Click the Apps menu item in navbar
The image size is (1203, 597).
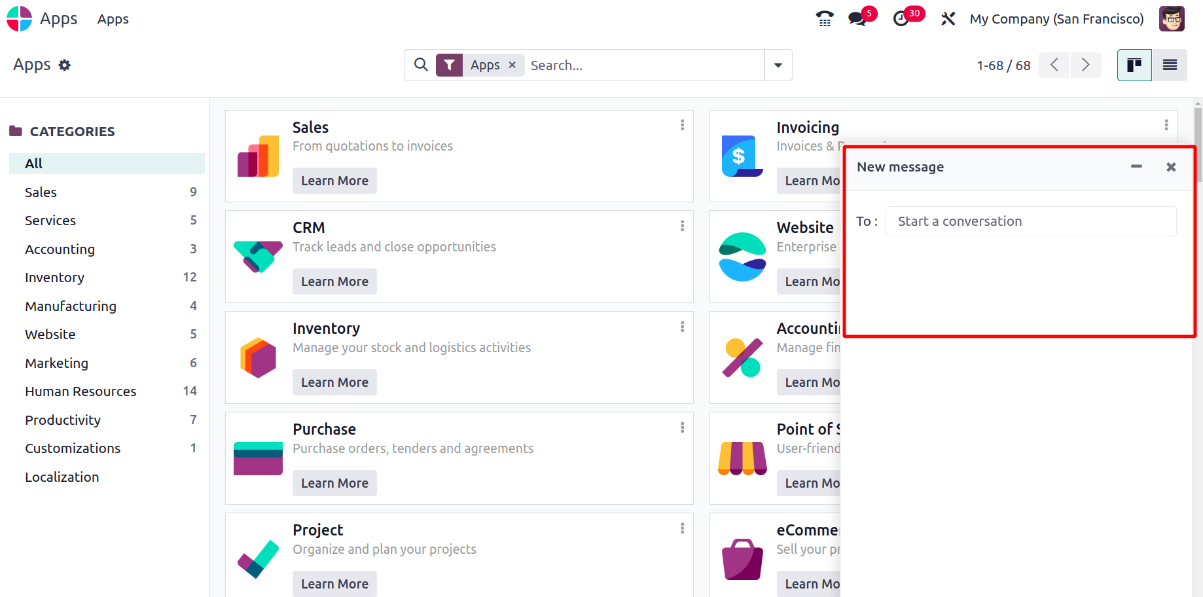[x=113, y=19]
